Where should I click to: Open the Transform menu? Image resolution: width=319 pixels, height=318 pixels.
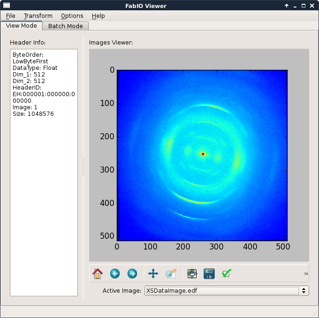[x=38, y=16]
